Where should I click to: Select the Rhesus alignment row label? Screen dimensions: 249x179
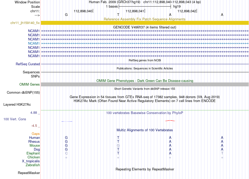34,141
